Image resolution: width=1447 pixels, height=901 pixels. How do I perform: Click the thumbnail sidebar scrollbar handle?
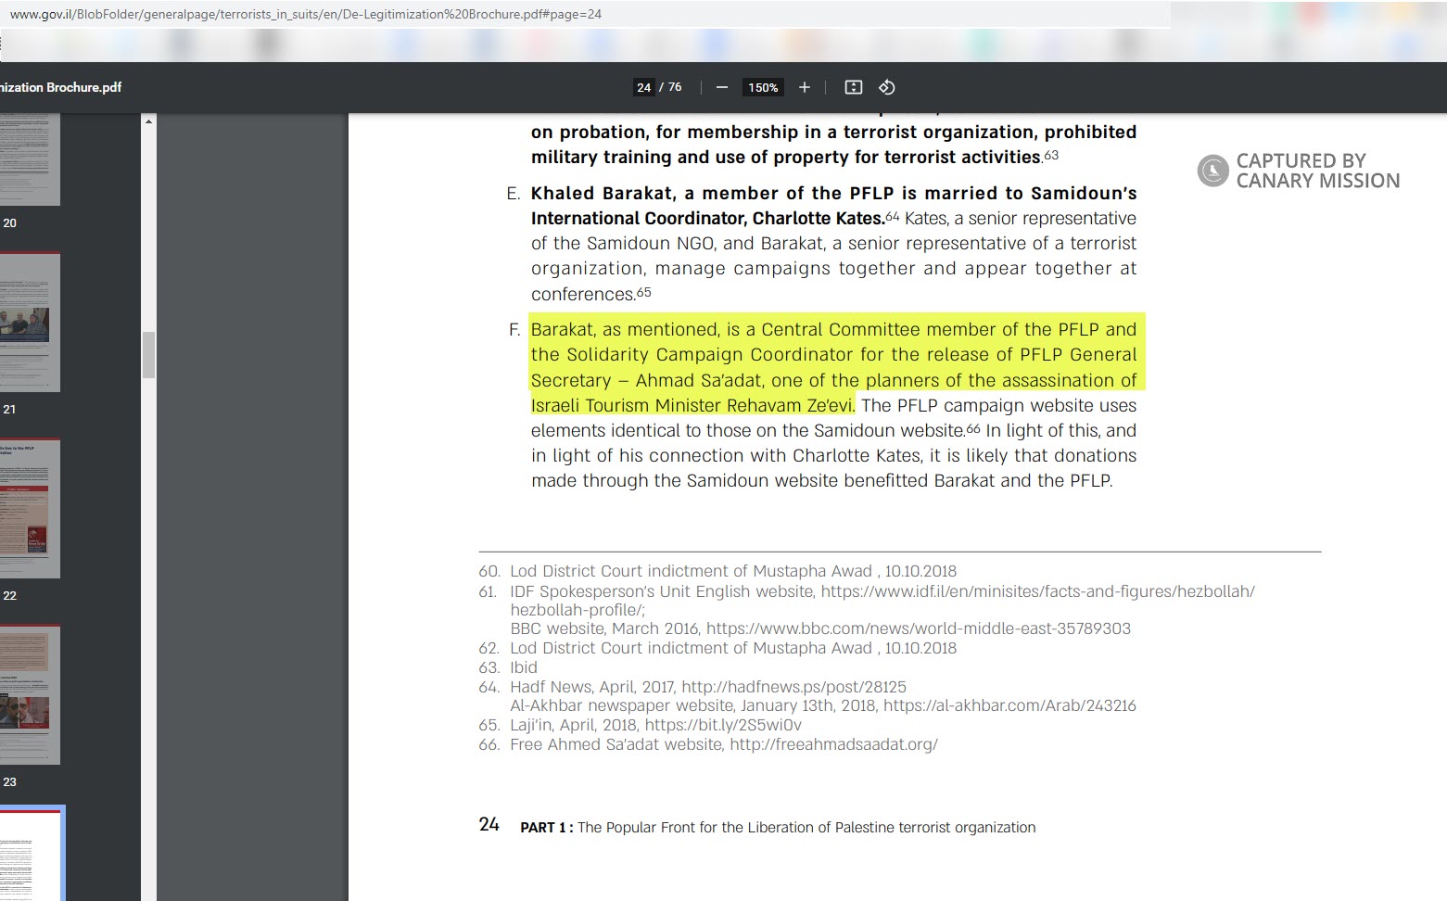(148, 354)
